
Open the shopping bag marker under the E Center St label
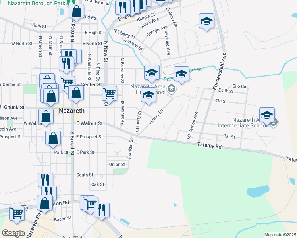(76, 94)
